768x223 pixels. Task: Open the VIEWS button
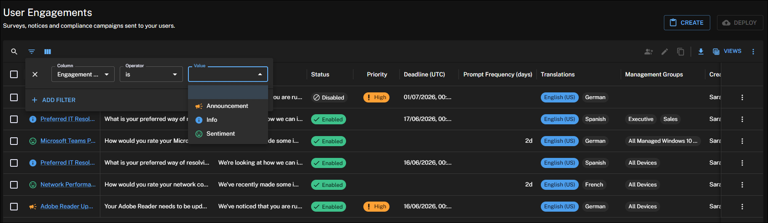click(x=727, y=51)
